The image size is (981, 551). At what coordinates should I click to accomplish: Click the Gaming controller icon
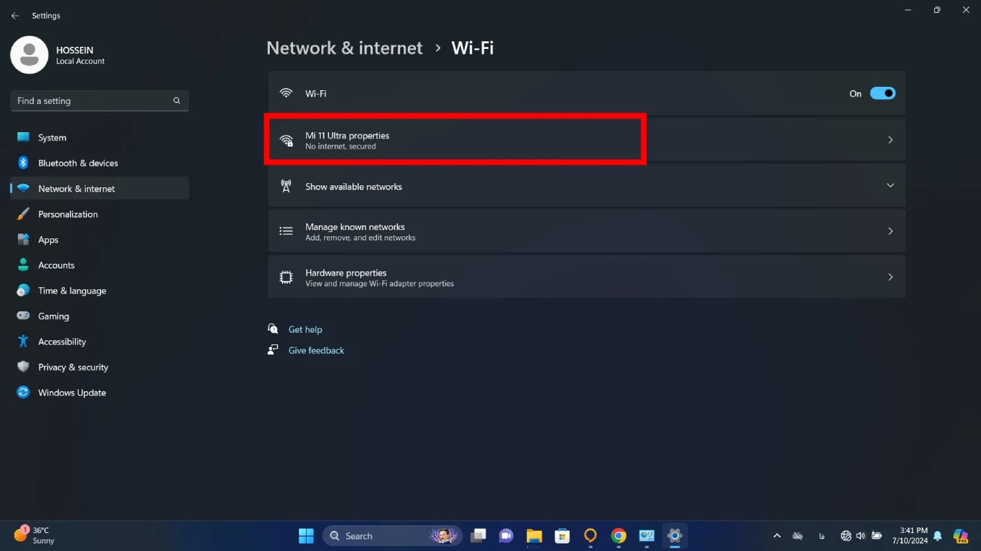23,316
